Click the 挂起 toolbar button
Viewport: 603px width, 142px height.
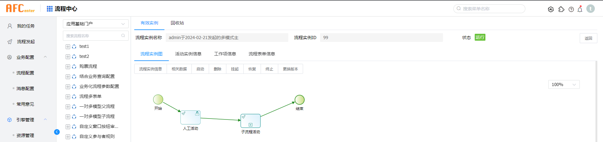235,69
